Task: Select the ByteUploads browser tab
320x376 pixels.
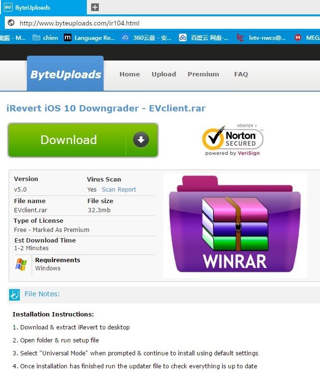Action: click(43, 7)
